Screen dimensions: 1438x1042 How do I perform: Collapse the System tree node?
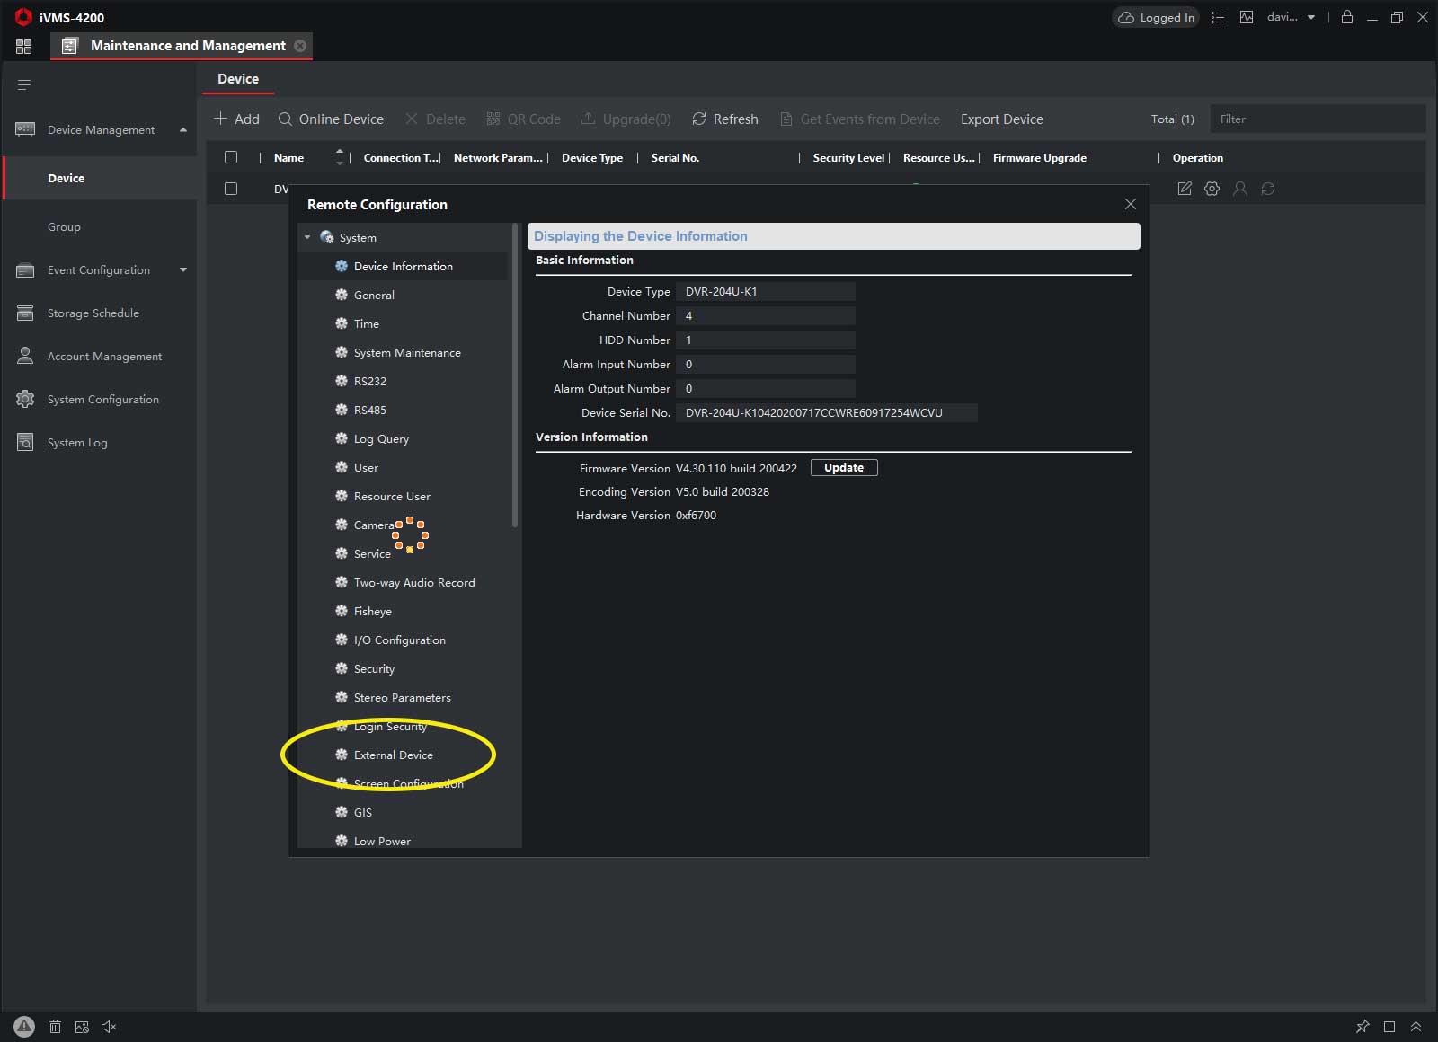click(x=307, y=237)
